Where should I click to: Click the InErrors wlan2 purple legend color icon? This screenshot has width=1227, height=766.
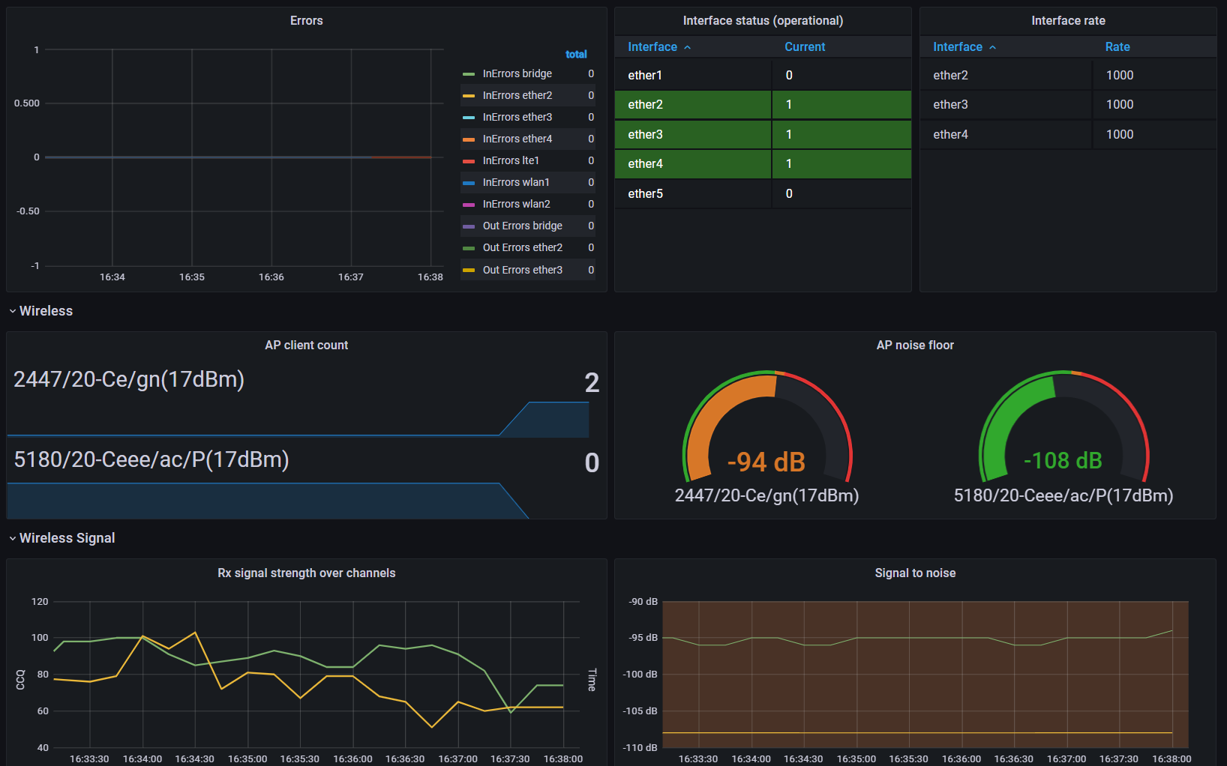pos(469,205)
